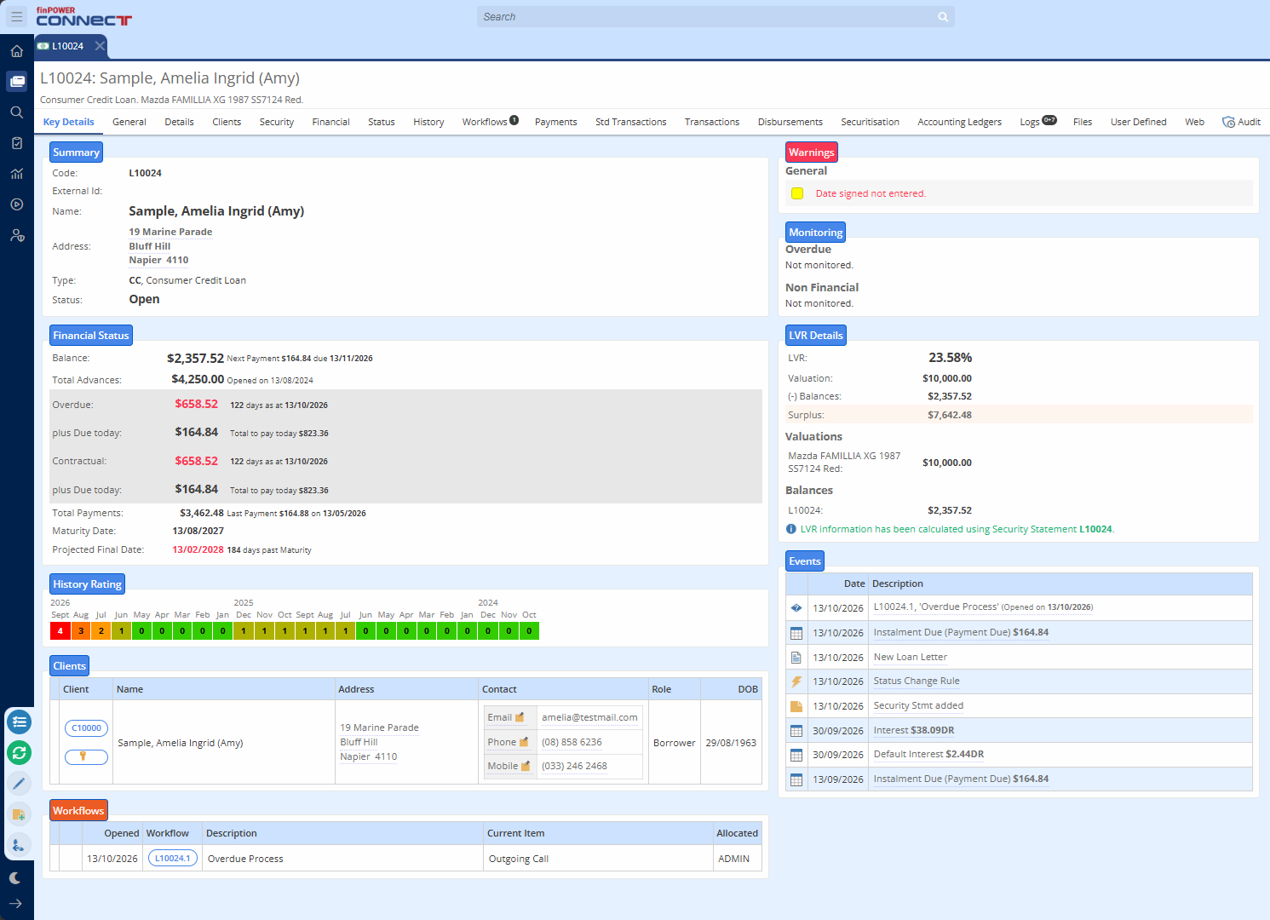Open the clipboard tasks icon in the sidebar
The image size is (1270, 920).
(17, 143)
